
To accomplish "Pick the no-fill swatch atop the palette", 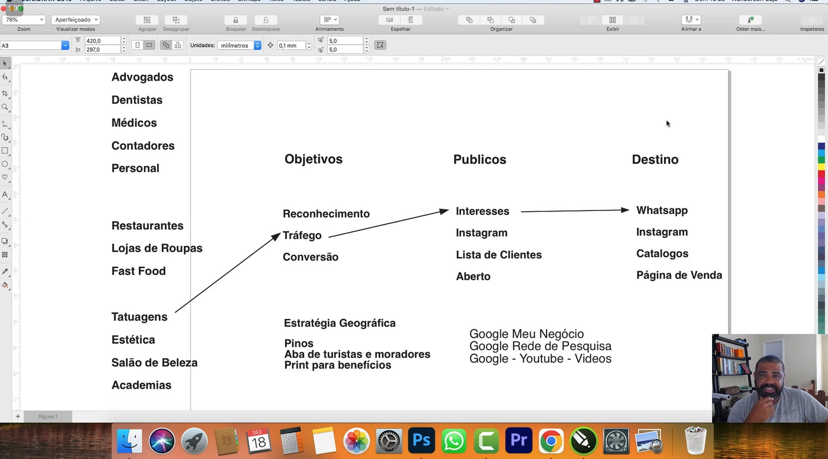I will click(x=821, y=62).
